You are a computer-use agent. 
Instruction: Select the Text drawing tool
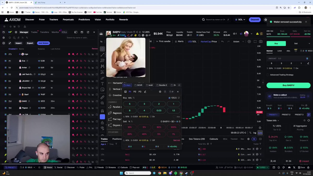tap(103, 84)
